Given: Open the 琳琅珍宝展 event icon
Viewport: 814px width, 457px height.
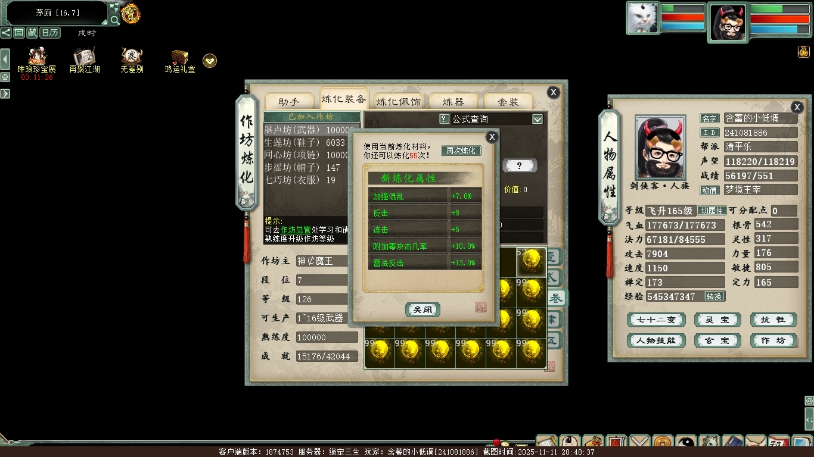Looking at the screenshot, I should (x=36, y=58).
